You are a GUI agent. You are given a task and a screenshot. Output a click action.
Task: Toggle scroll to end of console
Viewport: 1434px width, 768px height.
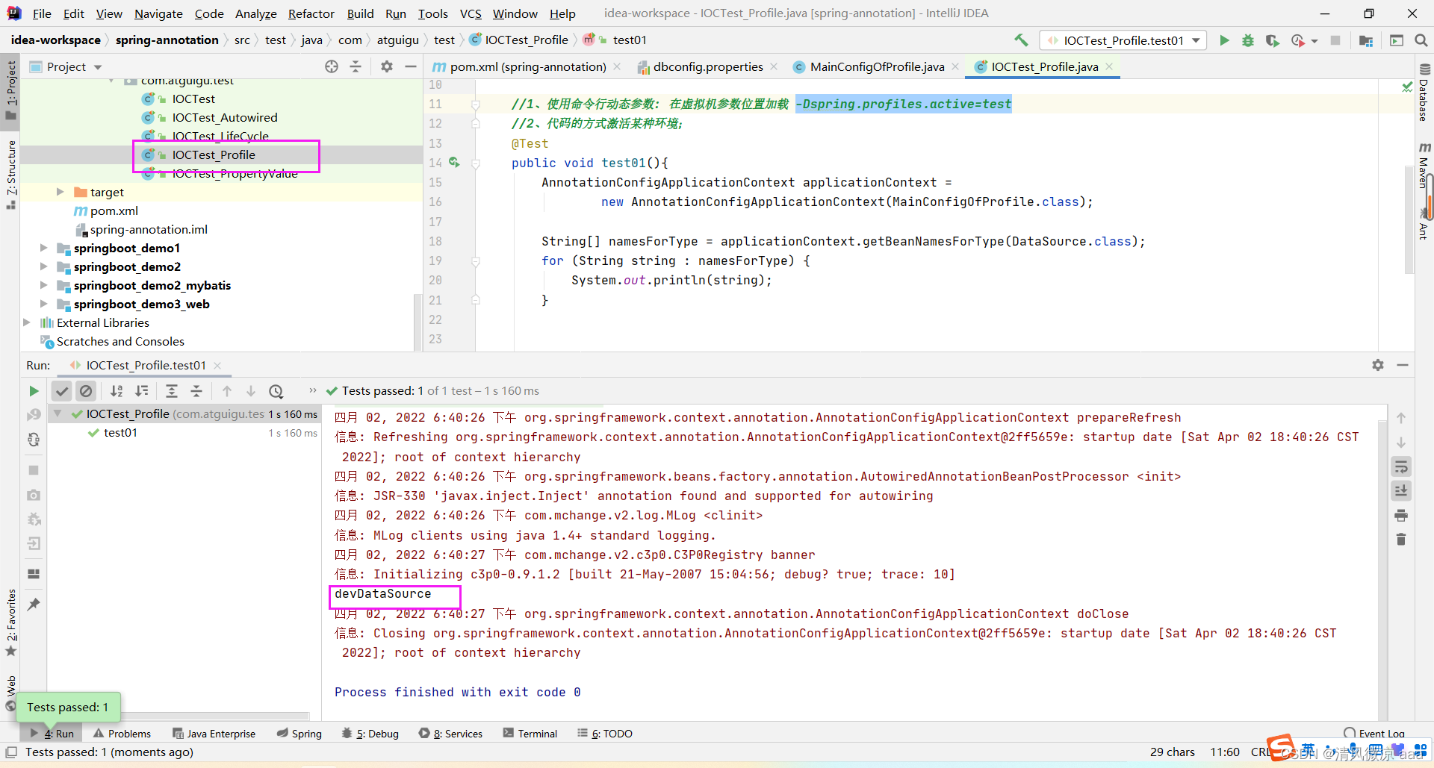1401,491
